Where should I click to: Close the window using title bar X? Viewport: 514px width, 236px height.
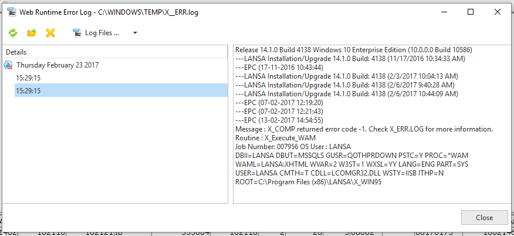click(x=497, y=12)
